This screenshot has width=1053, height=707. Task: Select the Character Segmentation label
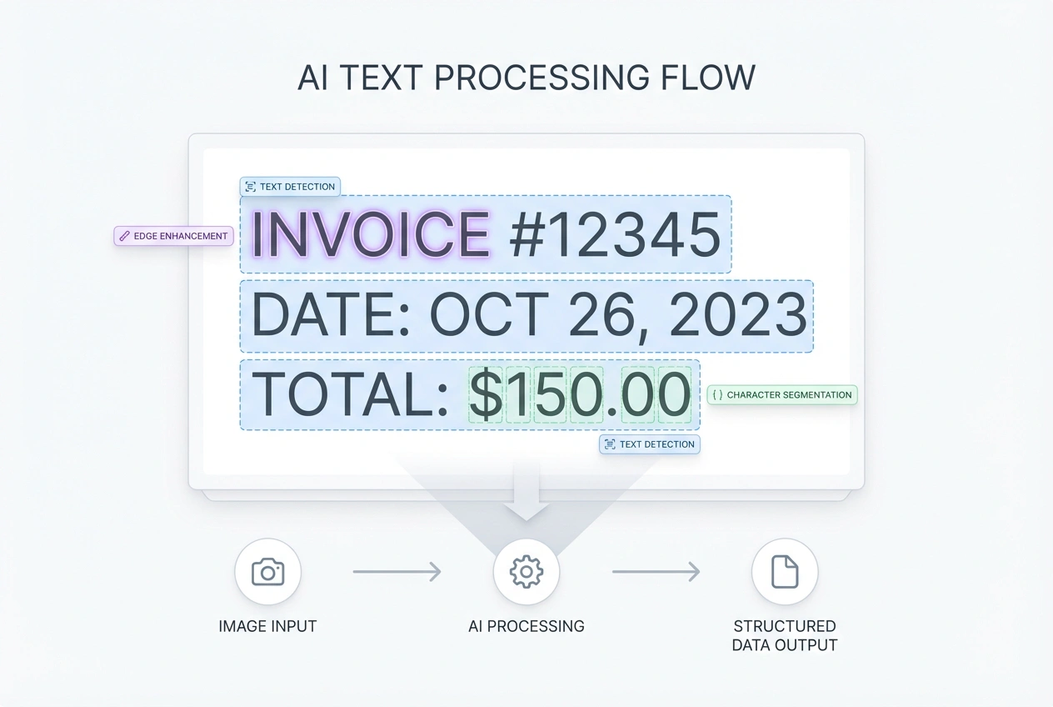[789, 395]
